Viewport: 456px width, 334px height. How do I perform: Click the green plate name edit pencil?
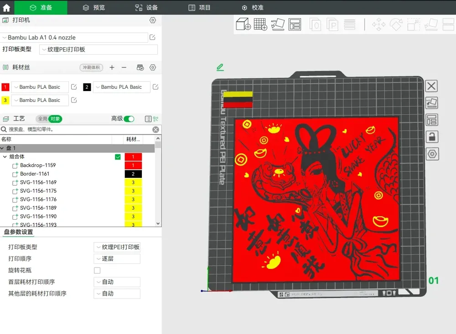220,67
